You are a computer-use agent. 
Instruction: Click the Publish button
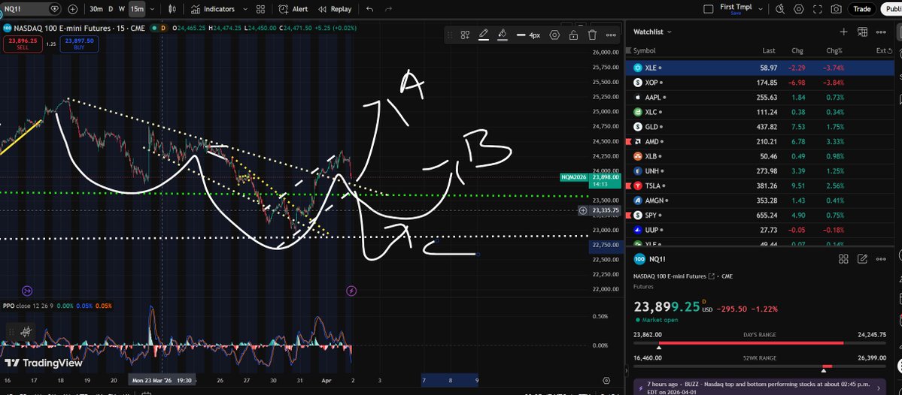[891, 9]
